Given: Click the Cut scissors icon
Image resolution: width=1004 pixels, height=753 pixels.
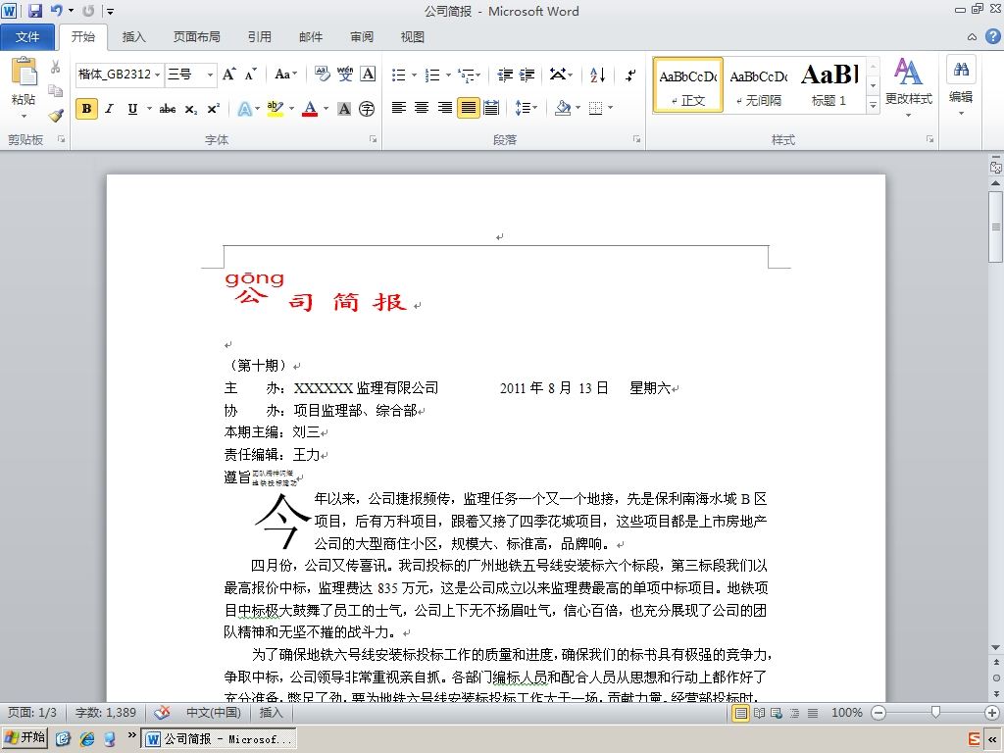Looking at the screenshot, I should pyautogui.click(x=56, y=67).
